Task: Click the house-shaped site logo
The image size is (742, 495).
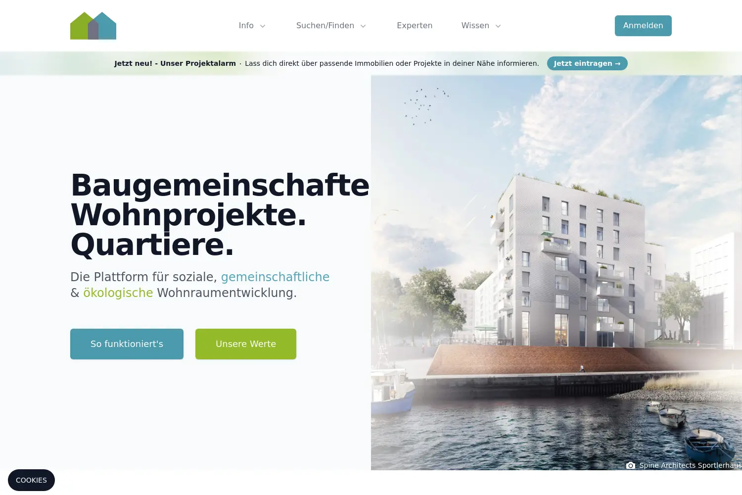Action: click(x=93, y=26)
